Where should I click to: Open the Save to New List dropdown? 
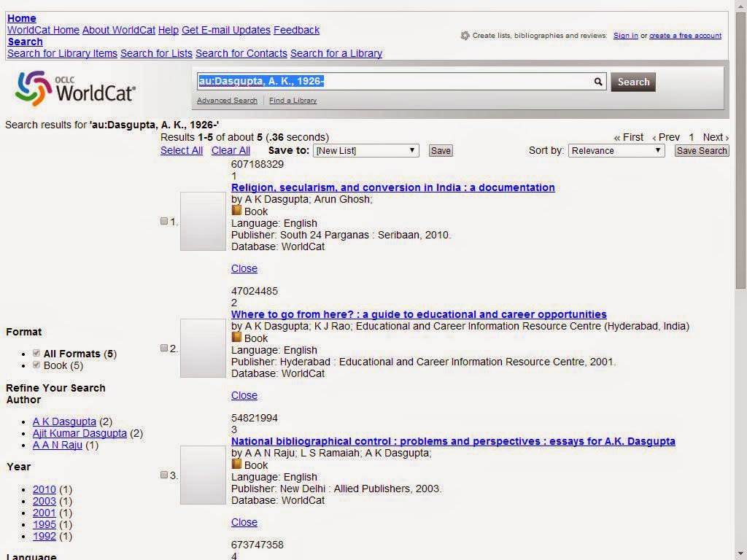point(366,150)
